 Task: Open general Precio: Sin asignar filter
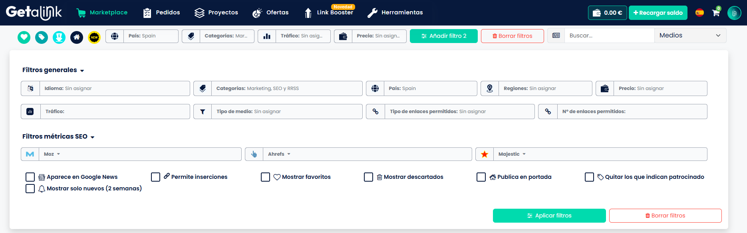(x=660, y=88)
